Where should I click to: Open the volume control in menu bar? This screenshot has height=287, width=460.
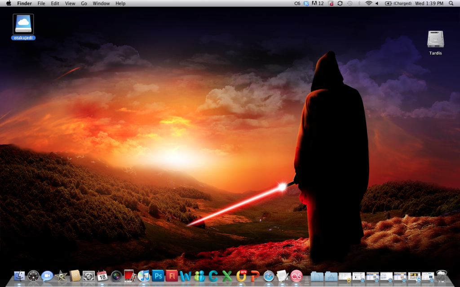tap(377, 3)
